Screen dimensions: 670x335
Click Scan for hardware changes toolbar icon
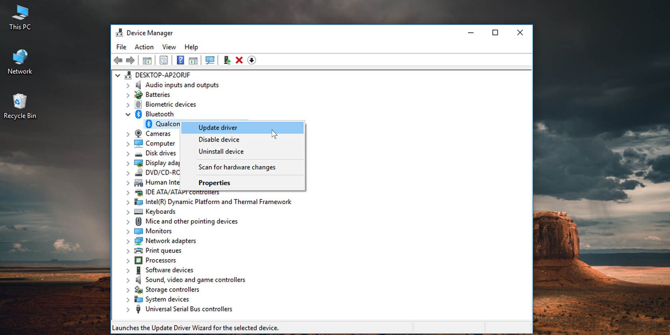[210, 60]
